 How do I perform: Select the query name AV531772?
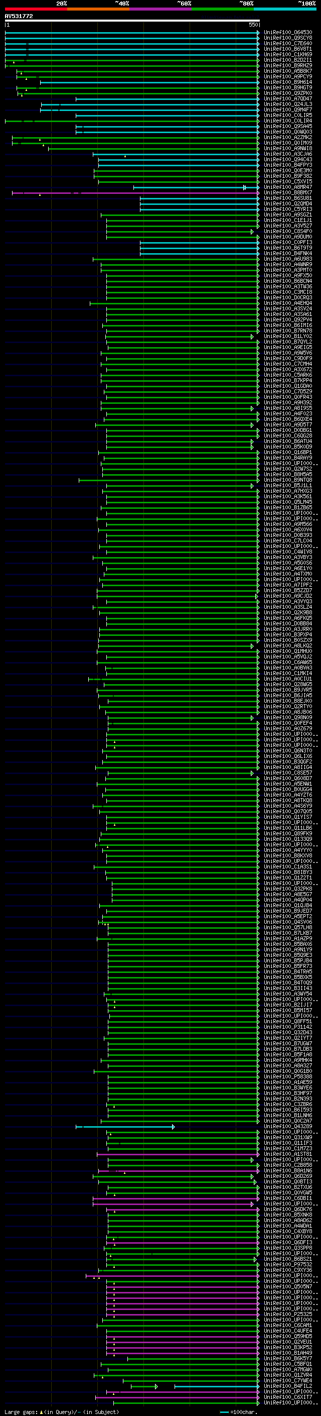(x=19, y=16)
